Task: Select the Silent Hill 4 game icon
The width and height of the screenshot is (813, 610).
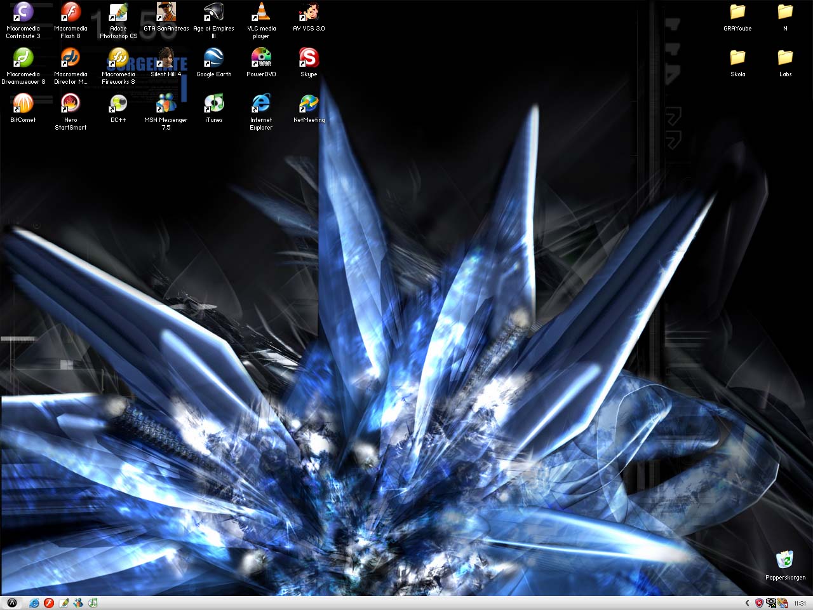Action: 166,63
